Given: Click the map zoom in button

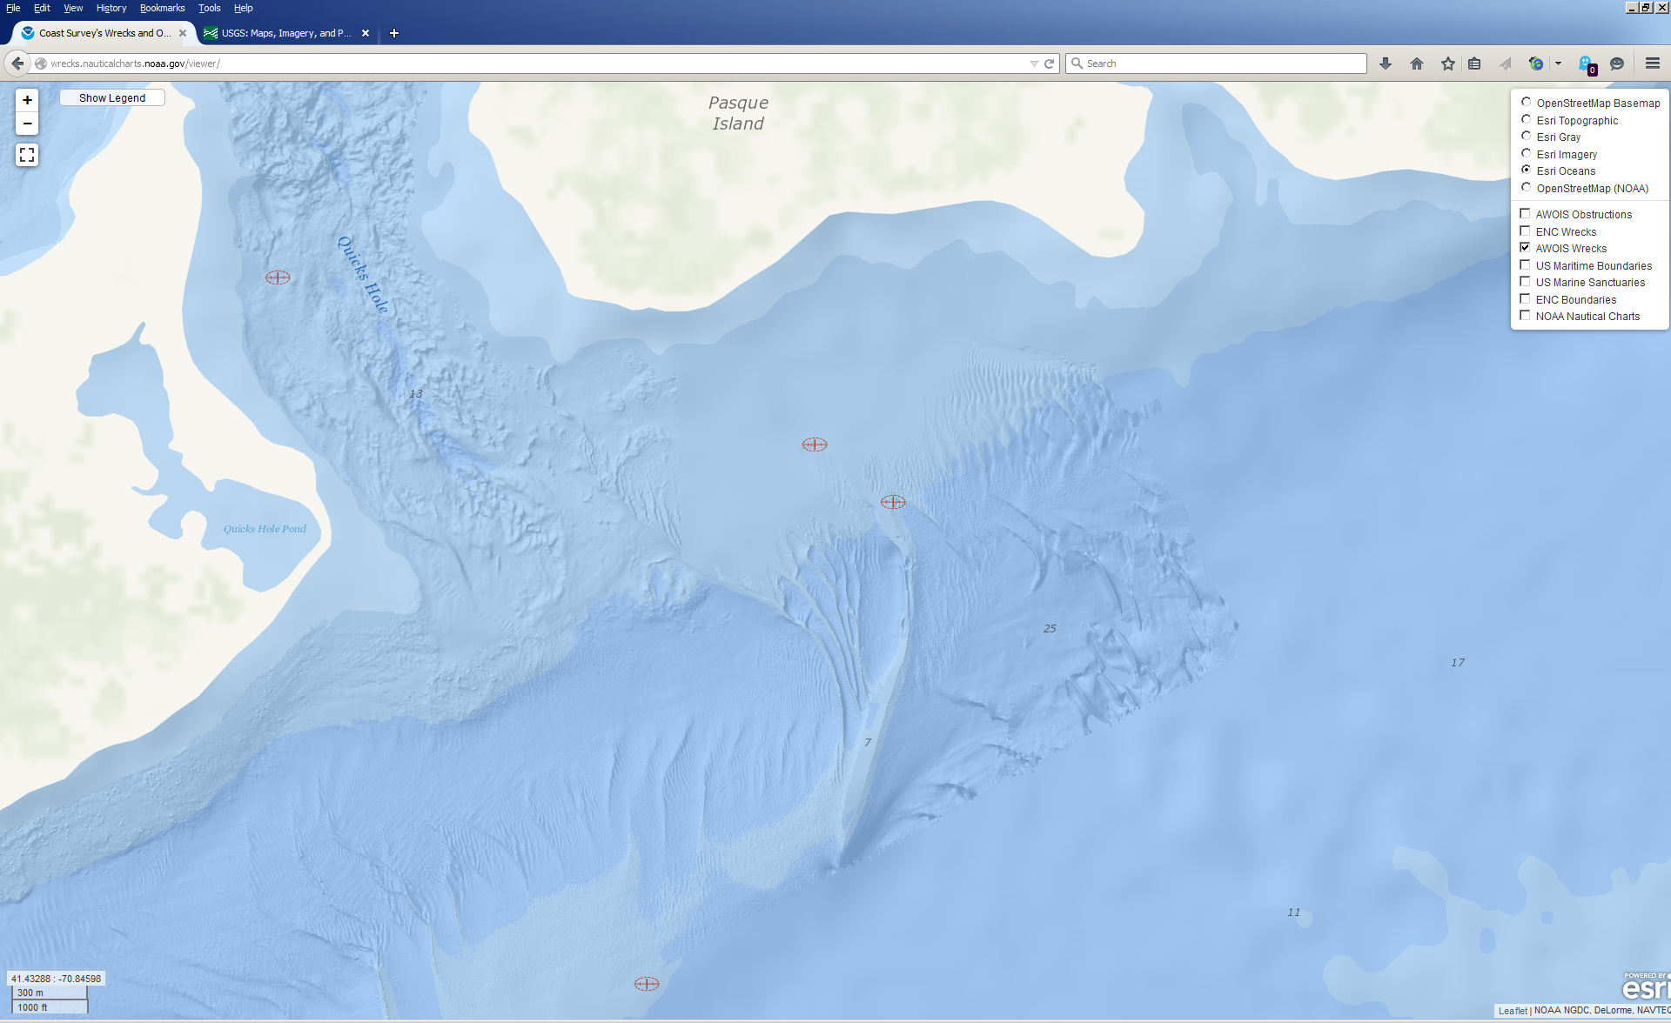Looking at the screenshot, I should tap(27, 100).
